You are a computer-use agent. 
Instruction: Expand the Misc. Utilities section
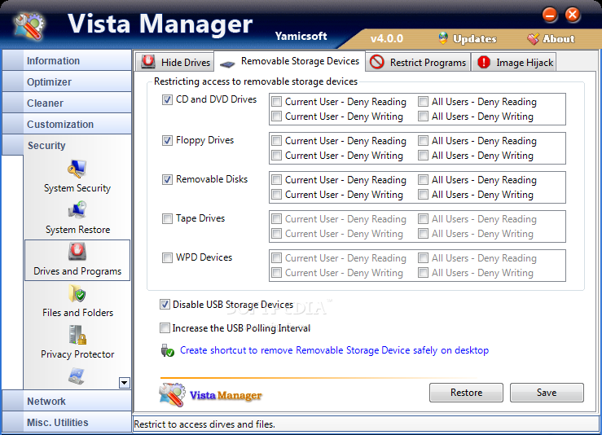point(67,422)
